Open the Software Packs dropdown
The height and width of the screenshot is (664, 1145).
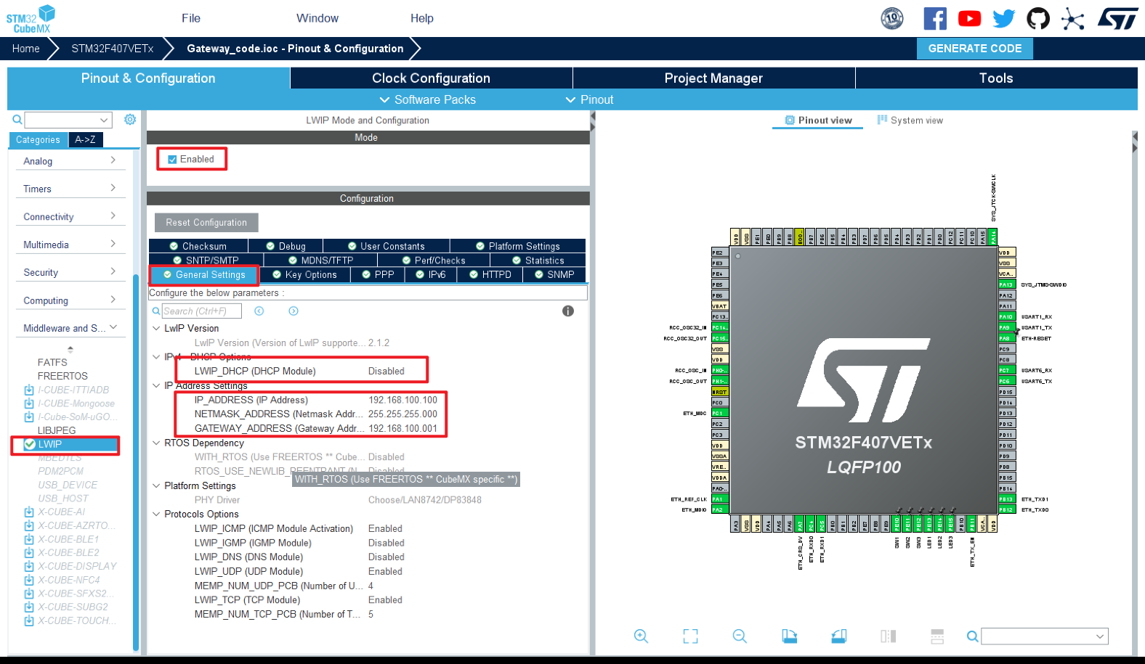click(x=427, y=99)
